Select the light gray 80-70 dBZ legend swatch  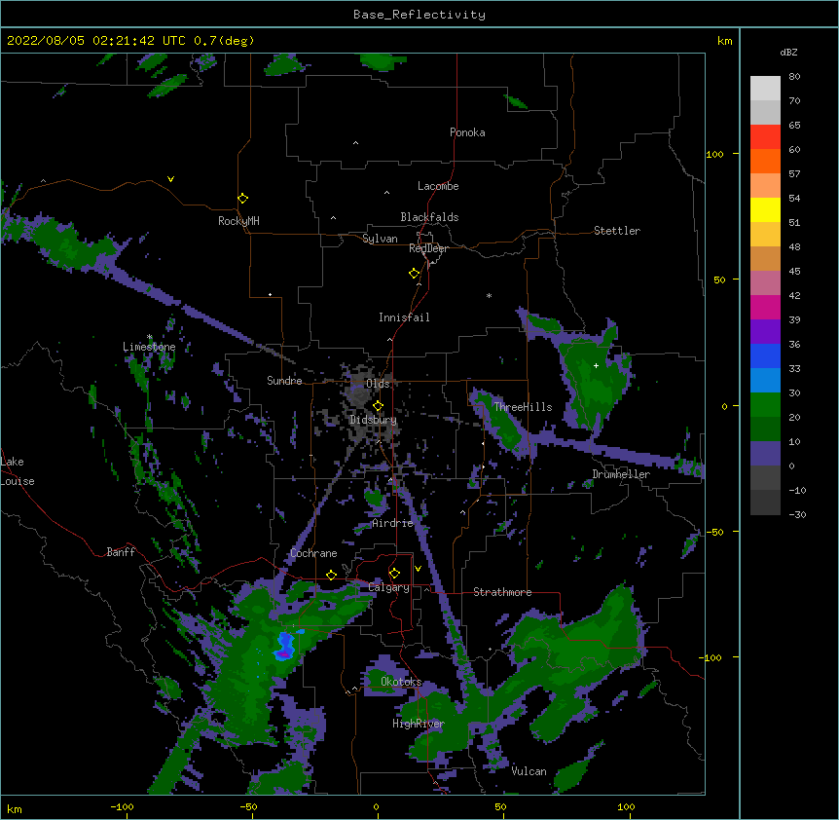(765, 88)
